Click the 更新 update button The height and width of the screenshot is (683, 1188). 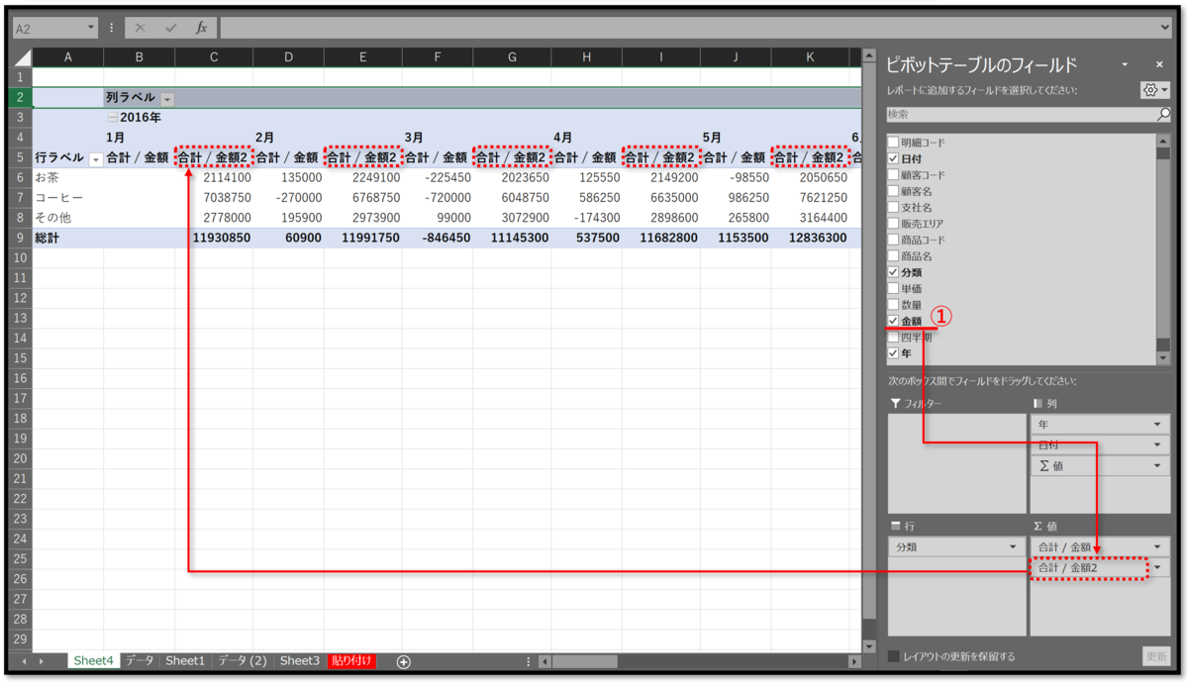pyautogui.click(x=1156, y=656)
